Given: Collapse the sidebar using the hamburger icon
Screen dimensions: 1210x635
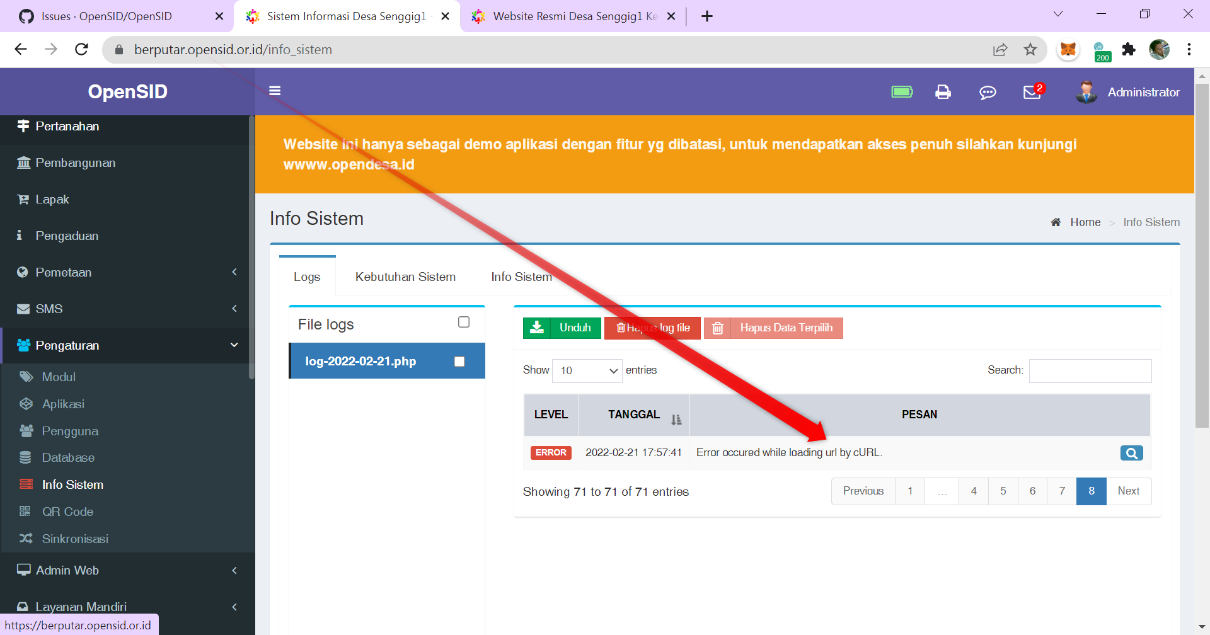Looking at the screenshot, I should 275,90.
